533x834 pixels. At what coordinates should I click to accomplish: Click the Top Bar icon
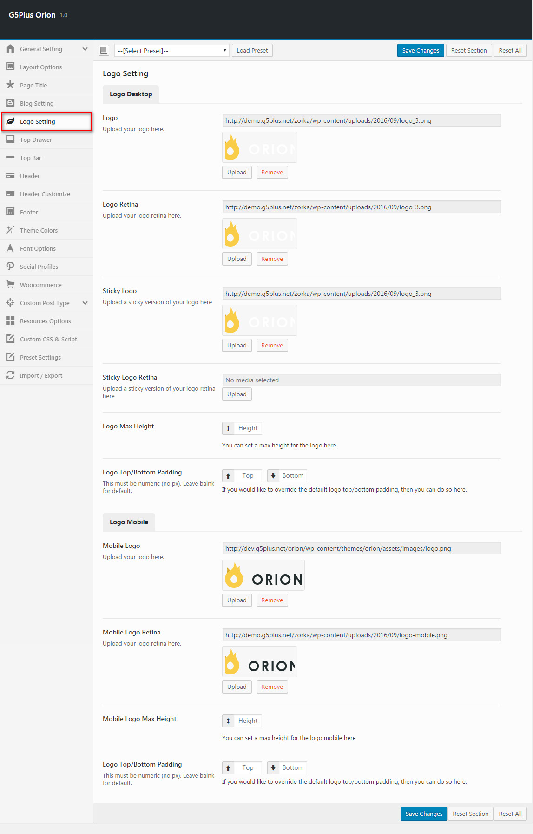[10, 158]
